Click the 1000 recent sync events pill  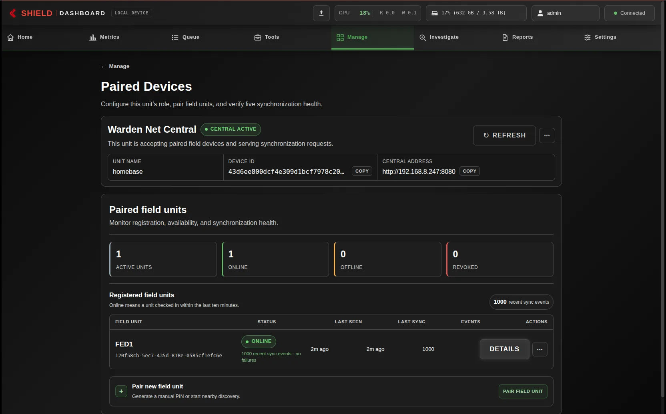pyautogui.click(x=521, y=302)
